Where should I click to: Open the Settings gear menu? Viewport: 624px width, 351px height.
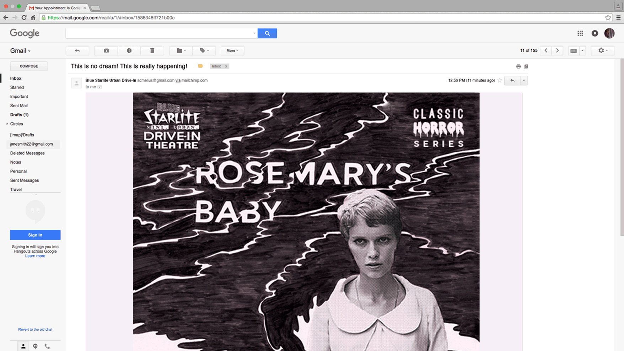(603, 50)
